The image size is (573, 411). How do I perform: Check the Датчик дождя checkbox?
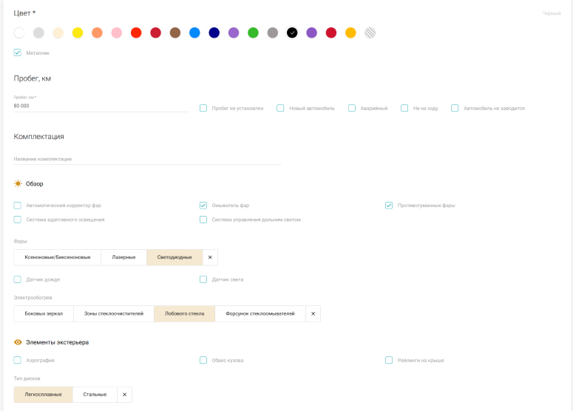18,279
